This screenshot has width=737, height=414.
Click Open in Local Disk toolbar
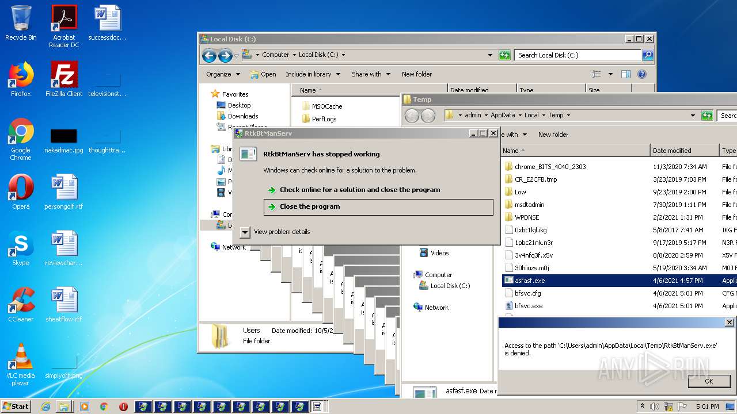point(264,74)
